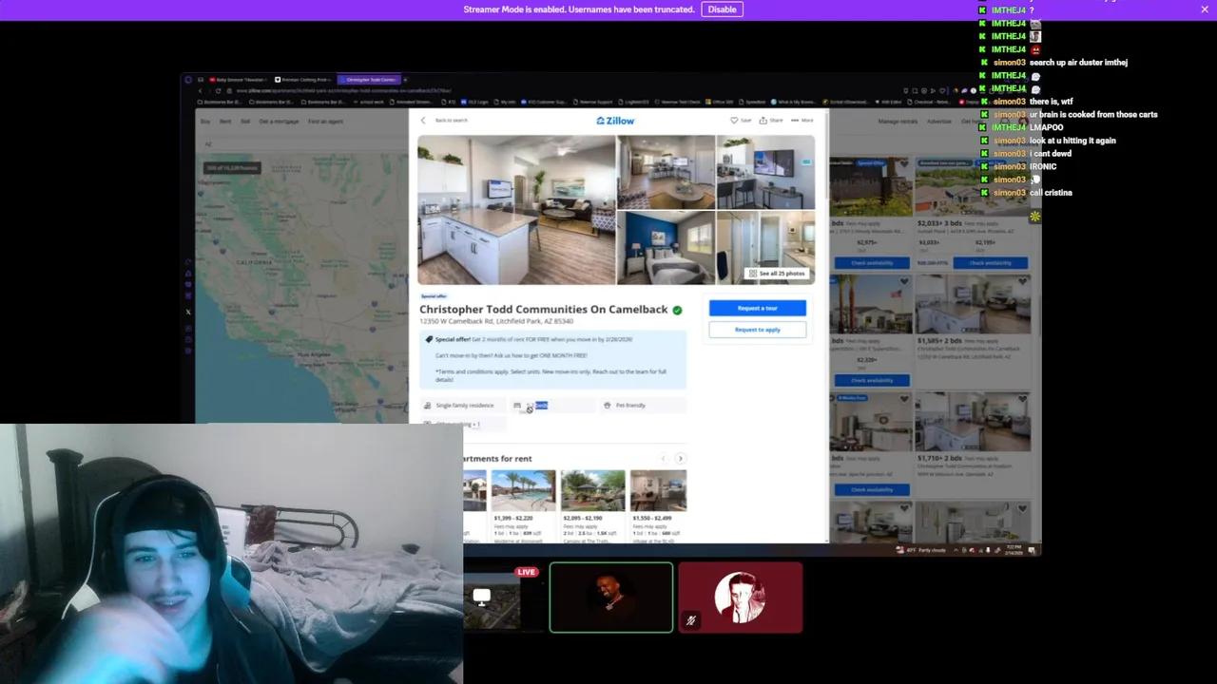Open 'Get a mortgage' in Zillow nav
This screenshot has width=1217, height=684.
(x=279, y=122)
